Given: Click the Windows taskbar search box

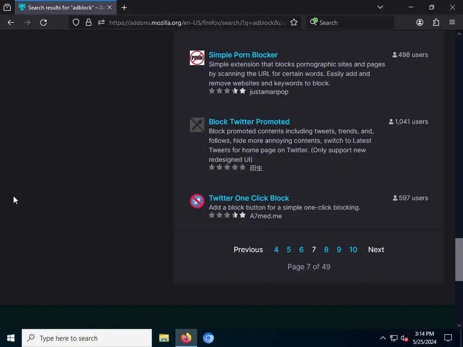Looking at the screenshot, I should 87,338.
